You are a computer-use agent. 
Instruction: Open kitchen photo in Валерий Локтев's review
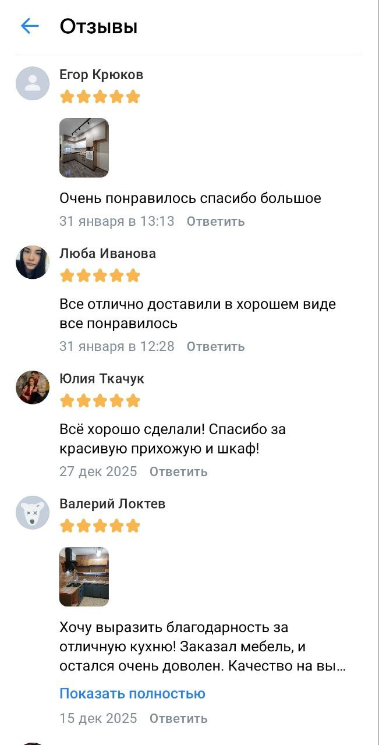coord(84,577)
